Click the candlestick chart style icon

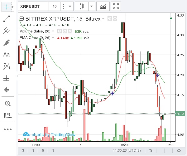click(x=82, y=6)
